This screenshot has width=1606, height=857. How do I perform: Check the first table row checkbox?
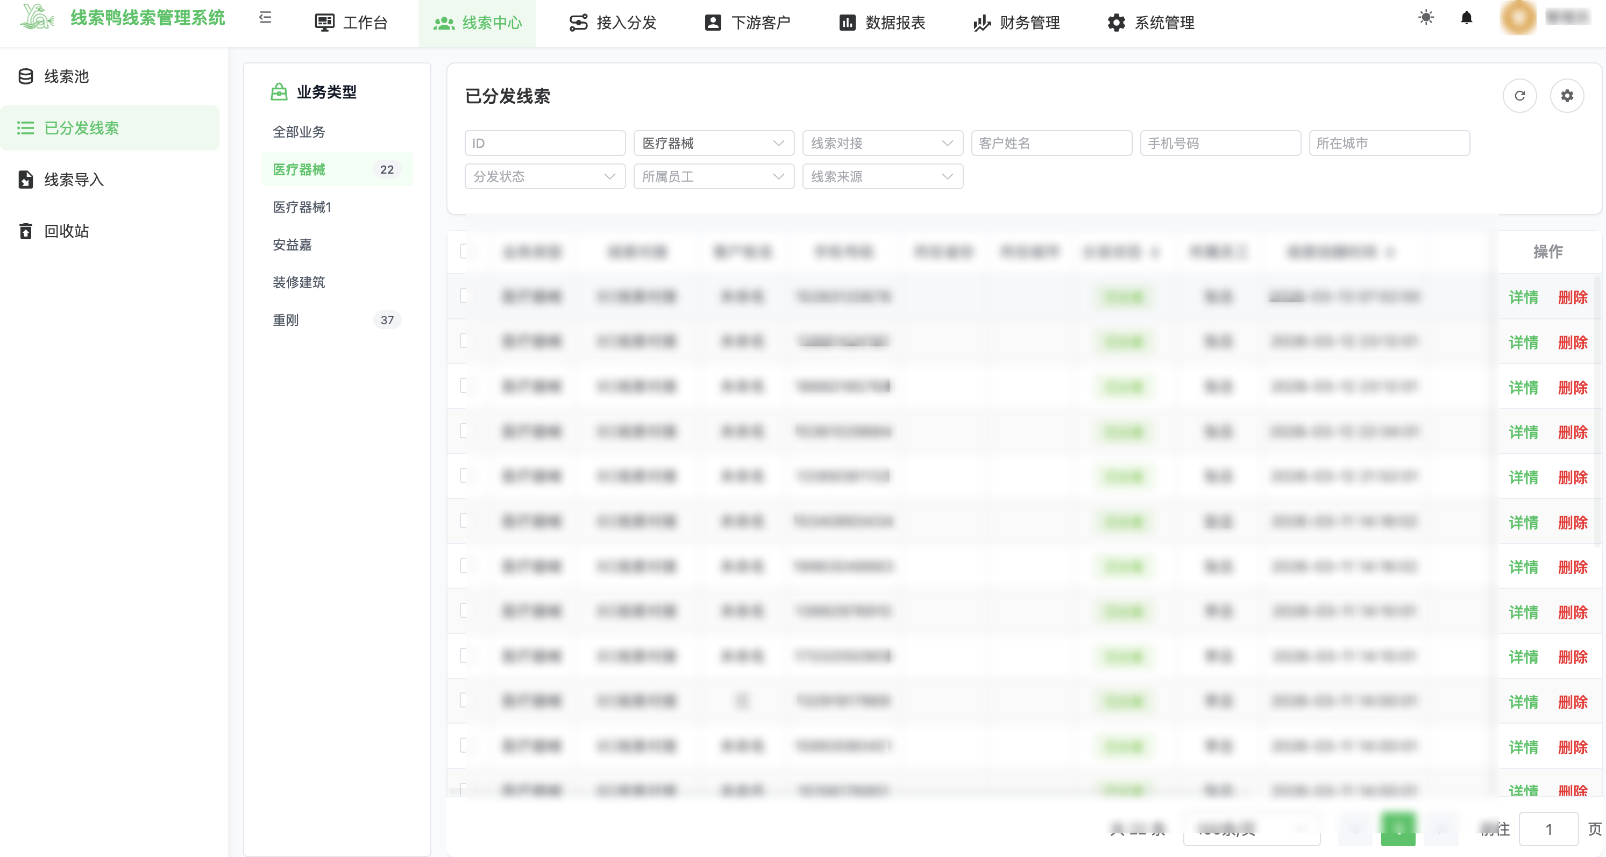tap(464, 296)
